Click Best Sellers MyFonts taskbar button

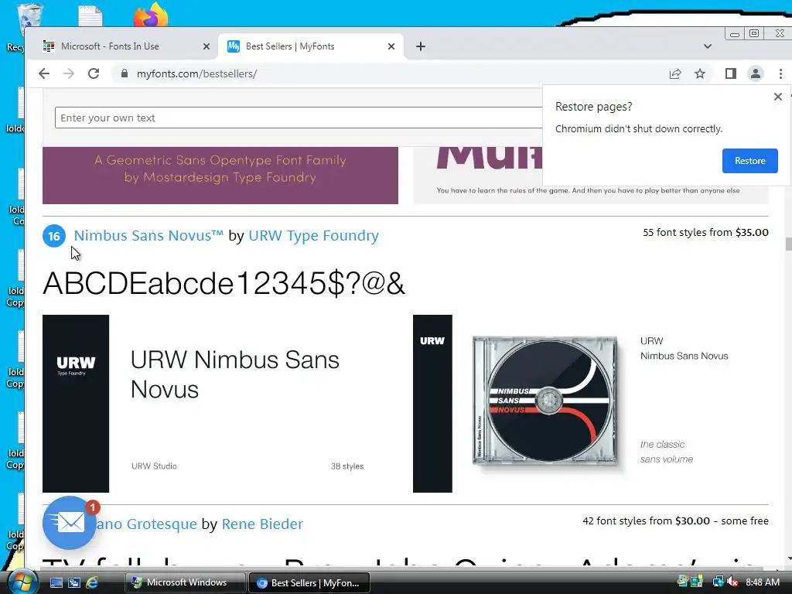309,582
